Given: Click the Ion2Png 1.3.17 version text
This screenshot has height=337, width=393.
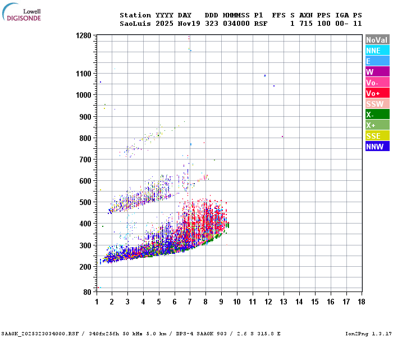Looking at the screenshot, I should tap(368, 334).
